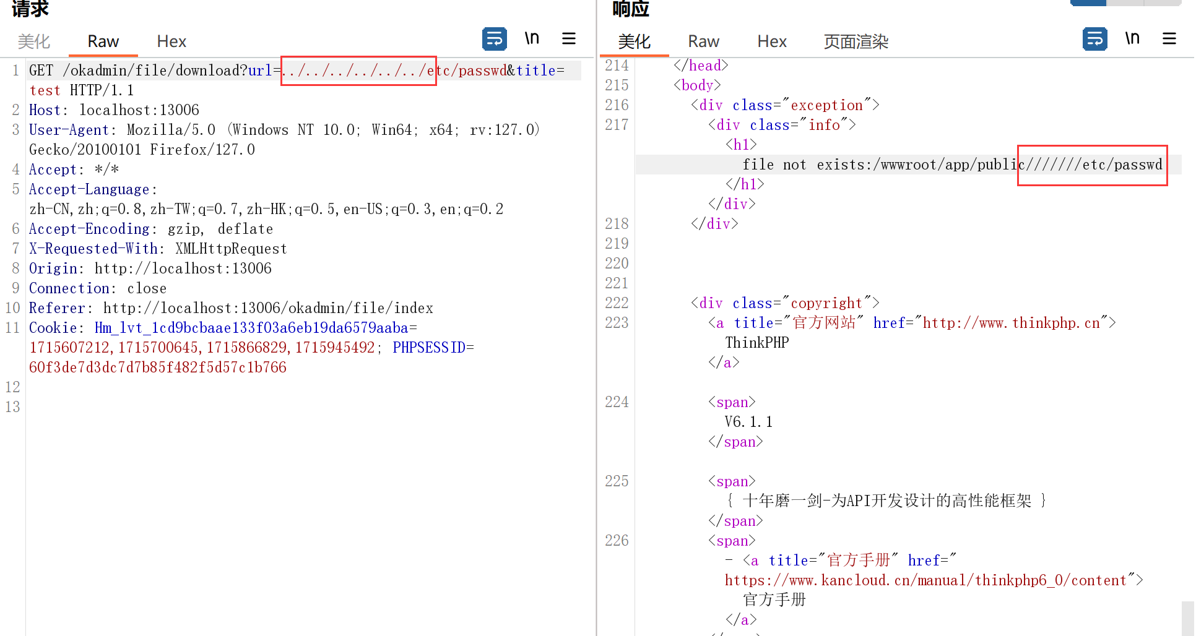Click the zh-CN language values line

(266, 209)
